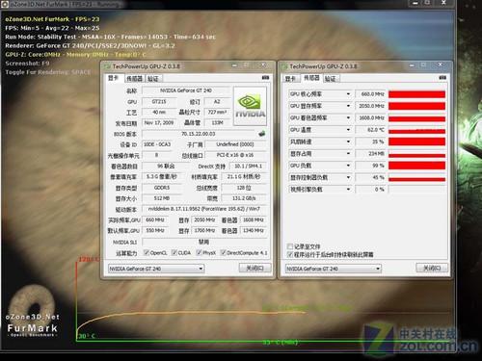Screen dimensions: 482x361
Task: Open the GeForce GT 240 dropdown in left window
Action: [156, 269]
